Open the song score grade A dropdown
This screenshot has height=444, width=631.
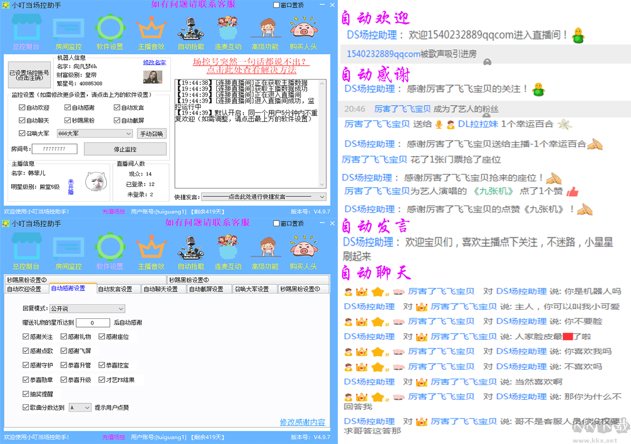click(x=80, y=407)
